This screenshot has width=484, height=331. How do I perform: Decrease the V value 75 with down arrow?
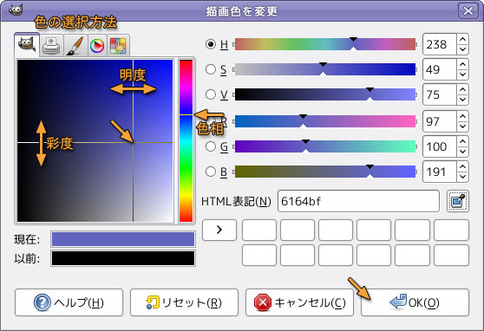point(462,100)
